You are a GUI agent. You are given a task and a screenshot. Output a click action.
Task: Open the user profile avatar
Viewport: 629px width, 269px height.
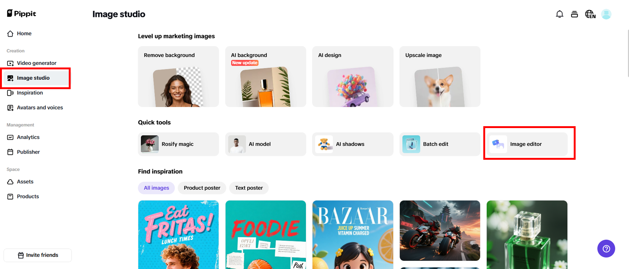click(606, 14)
